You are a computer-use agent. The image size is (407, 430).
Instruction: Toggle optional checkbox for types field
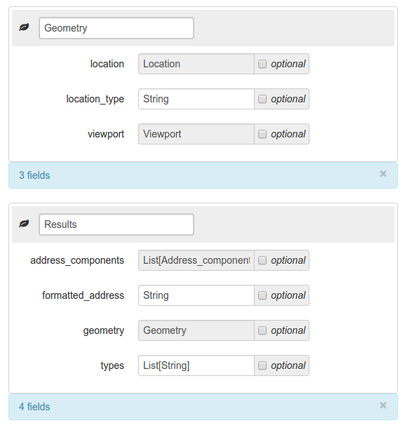(262, 365)
